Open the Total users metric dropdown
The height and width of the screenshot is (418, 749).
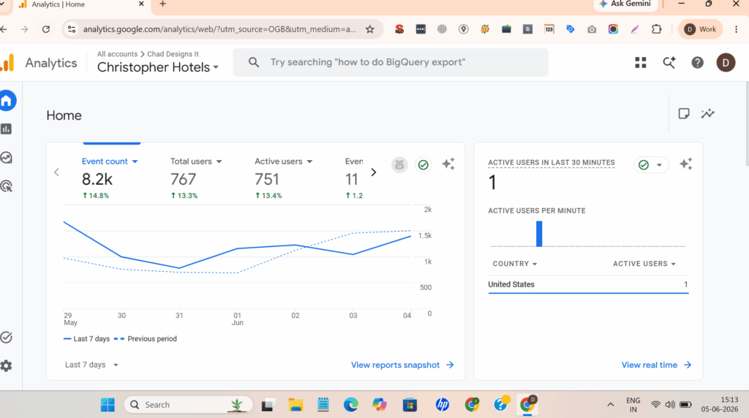[x=196, y=161]
